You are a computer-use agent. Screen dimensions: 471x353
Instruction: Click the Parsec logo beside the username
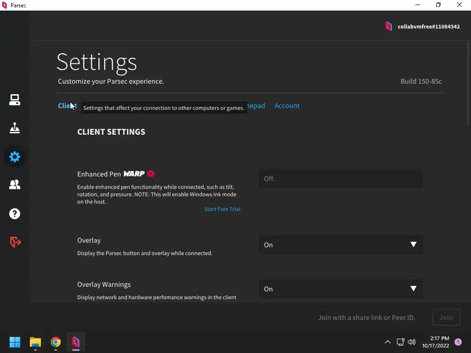tap(389, 26)
